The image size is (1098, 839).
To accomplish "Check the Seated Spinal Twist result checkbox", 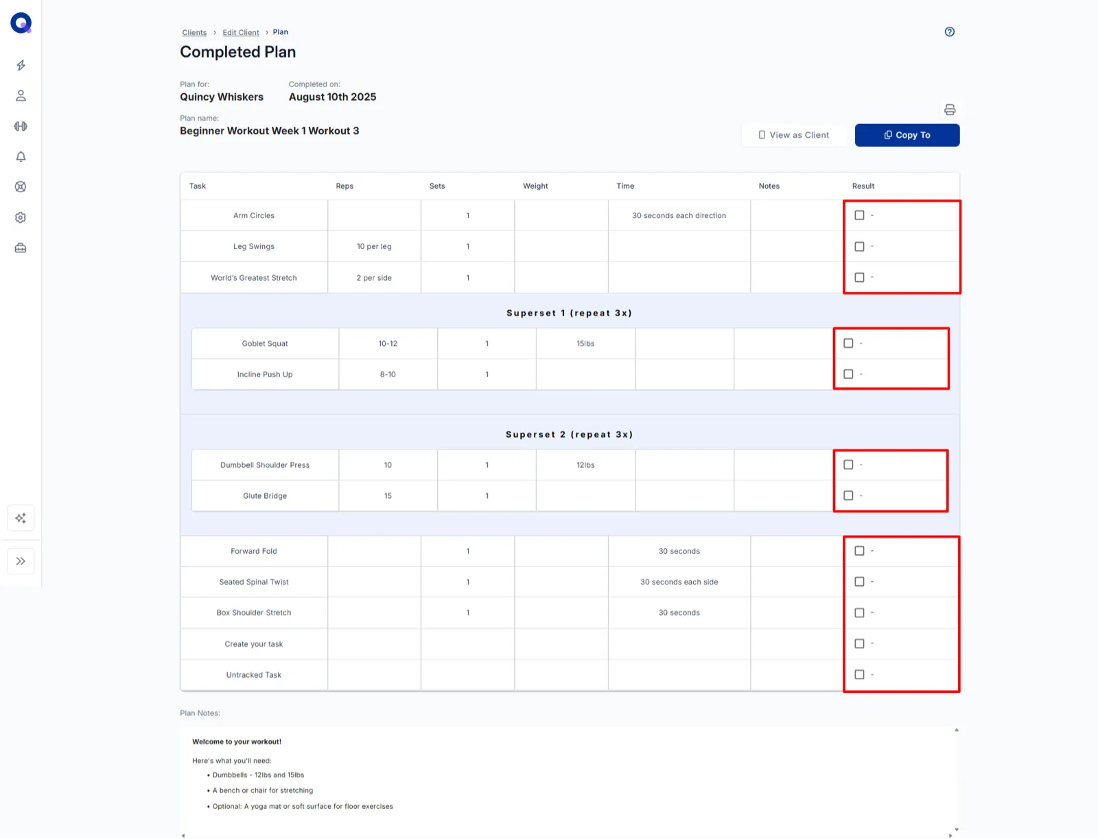I will [859, 582].
